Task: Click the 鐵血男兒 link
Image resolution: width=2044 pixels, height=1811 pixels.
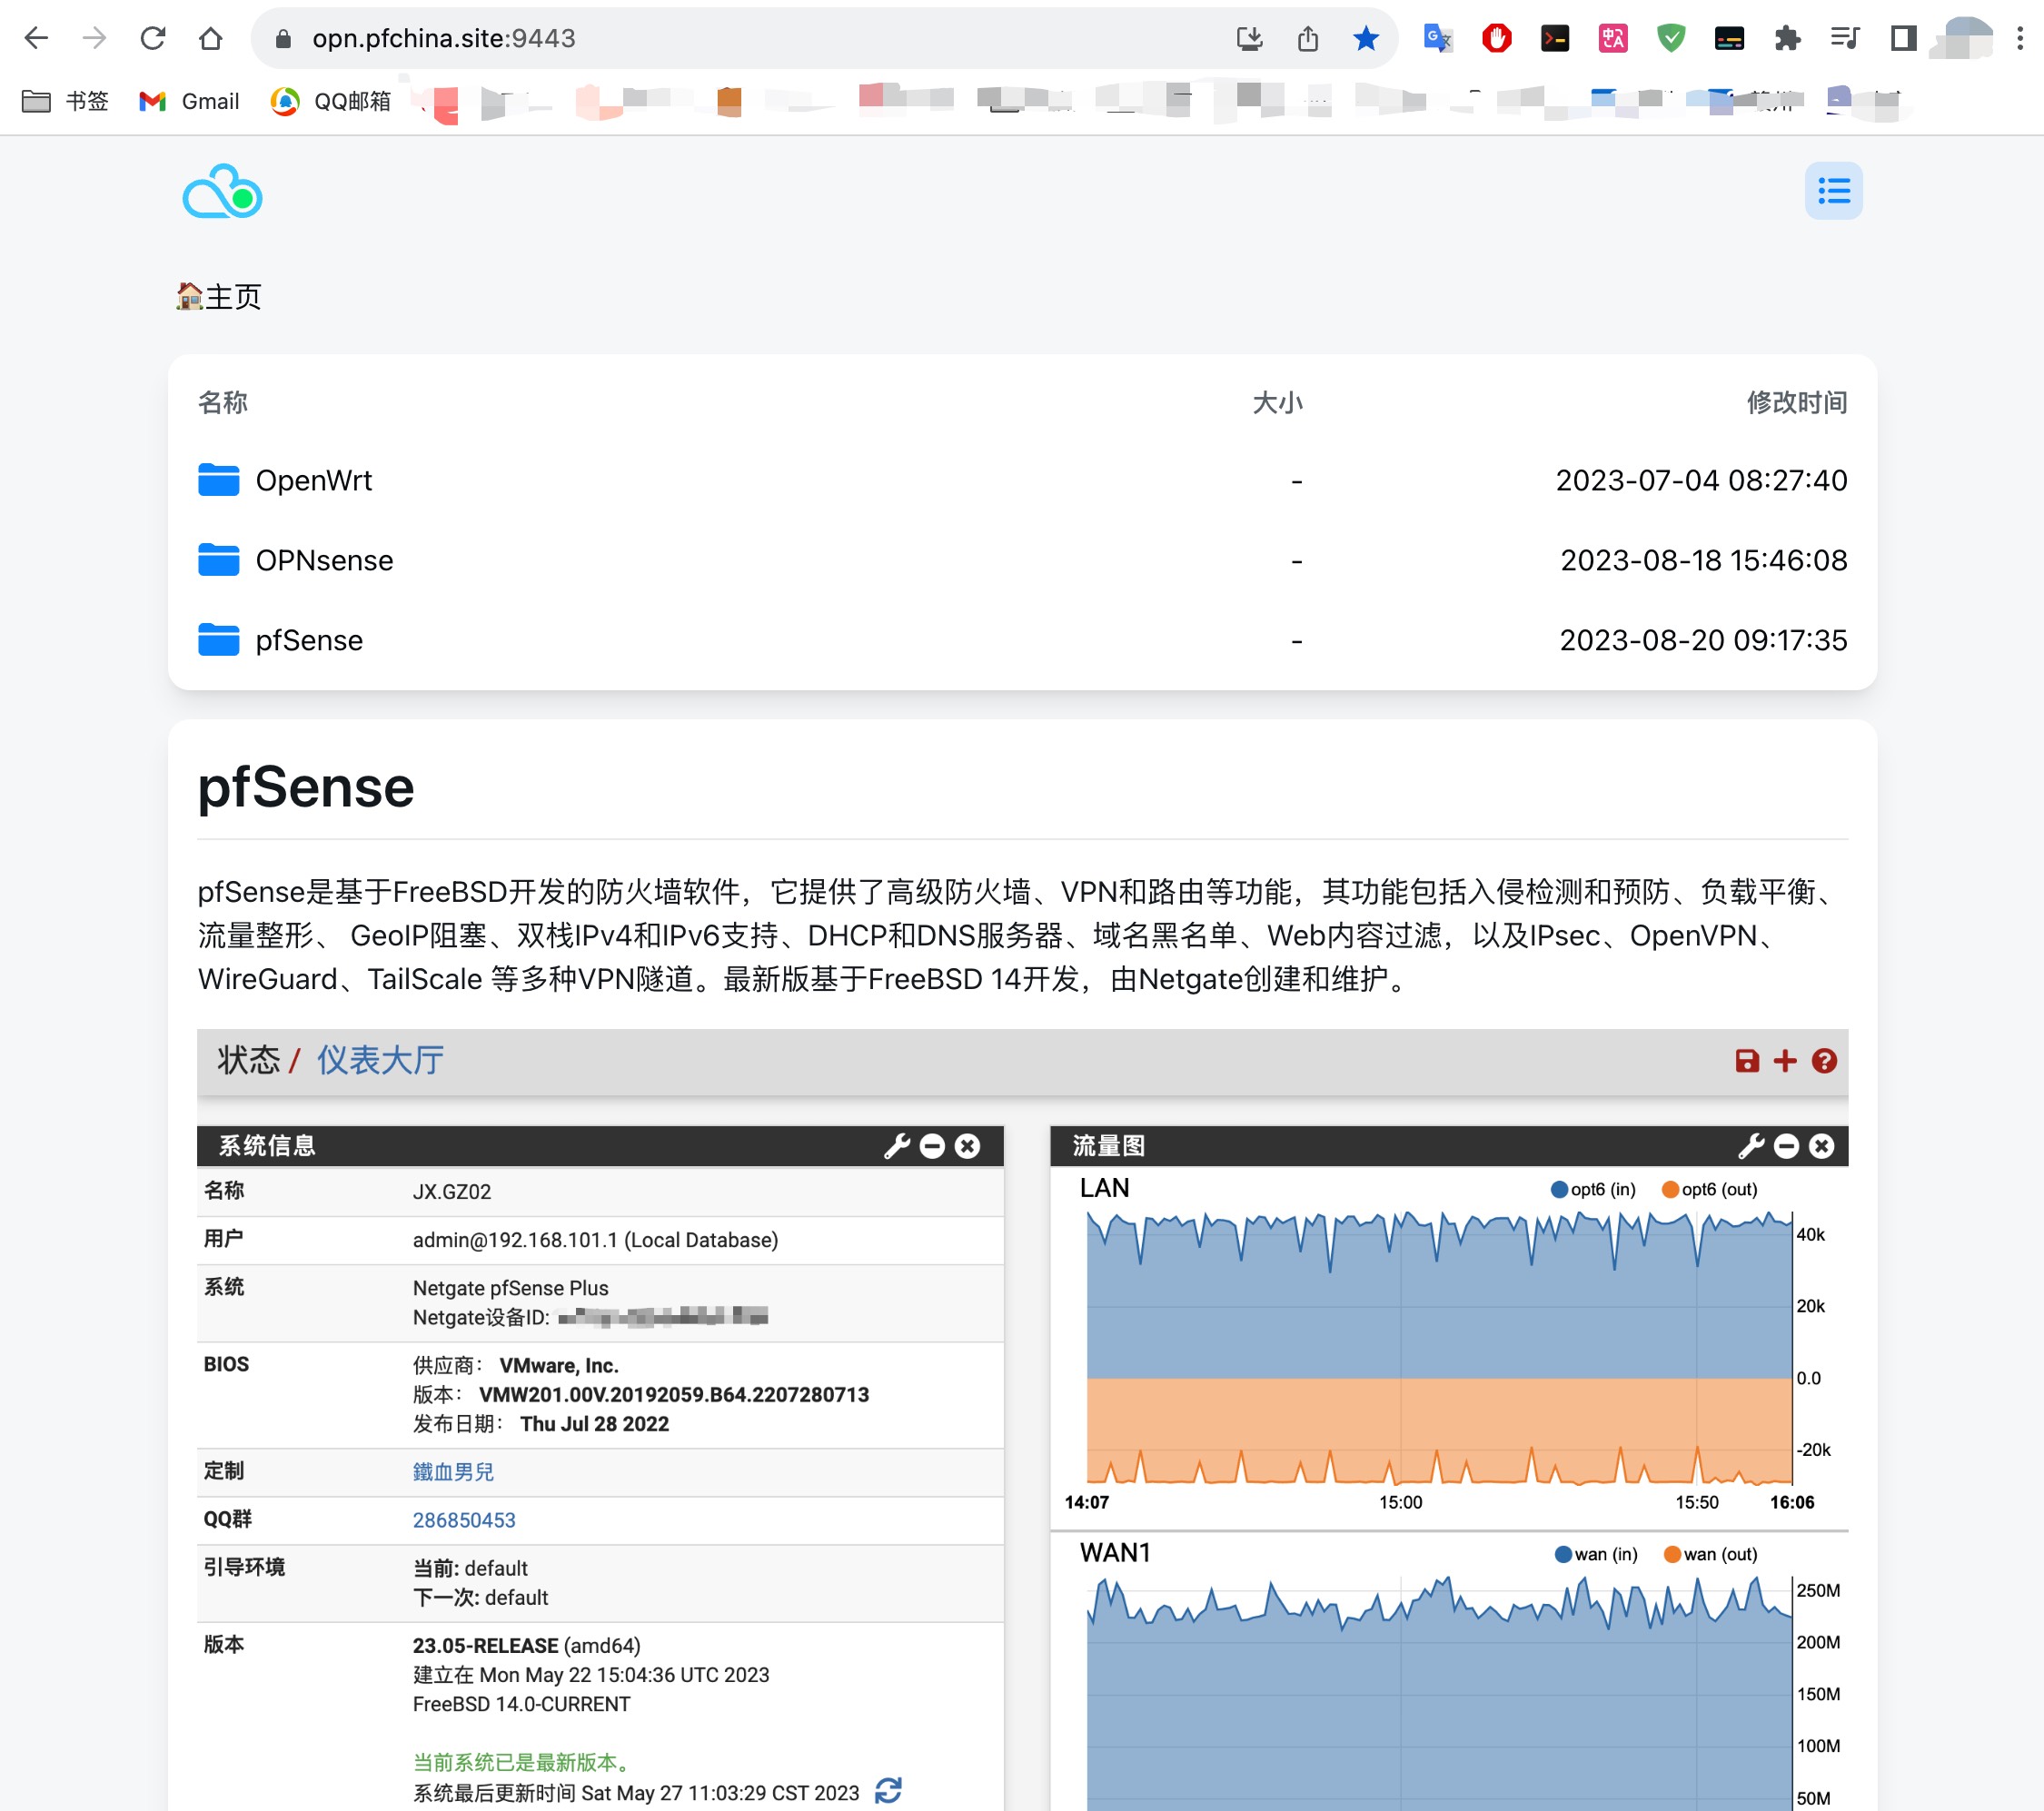Action: [x=453, y=1472]
